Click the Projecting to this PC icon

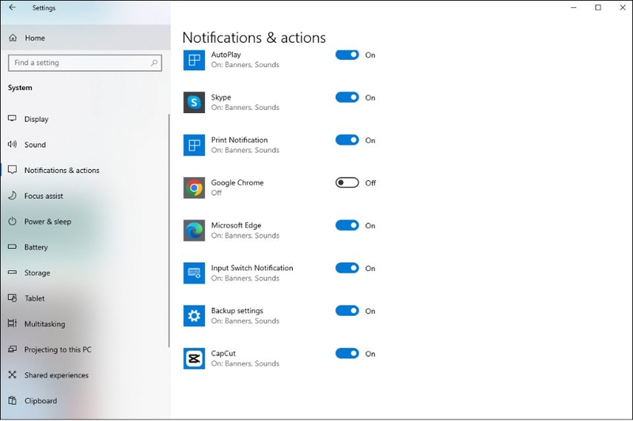pos(13,349)
